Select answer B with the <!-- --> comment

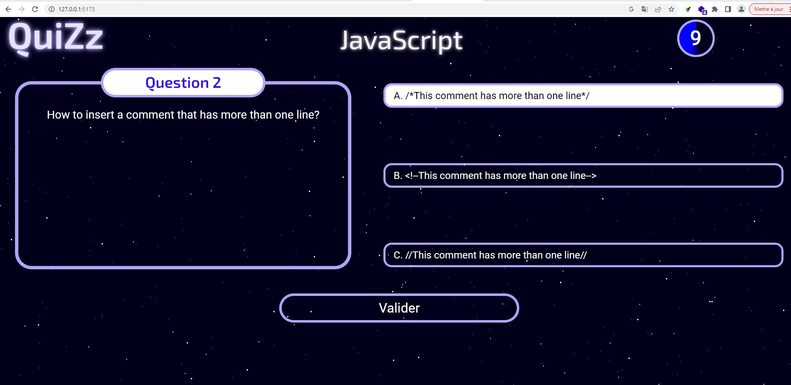[583, 175]
